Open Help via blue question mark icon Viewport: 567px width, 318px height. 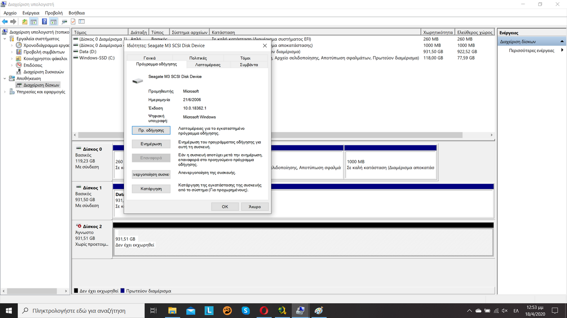pos(45,22)
